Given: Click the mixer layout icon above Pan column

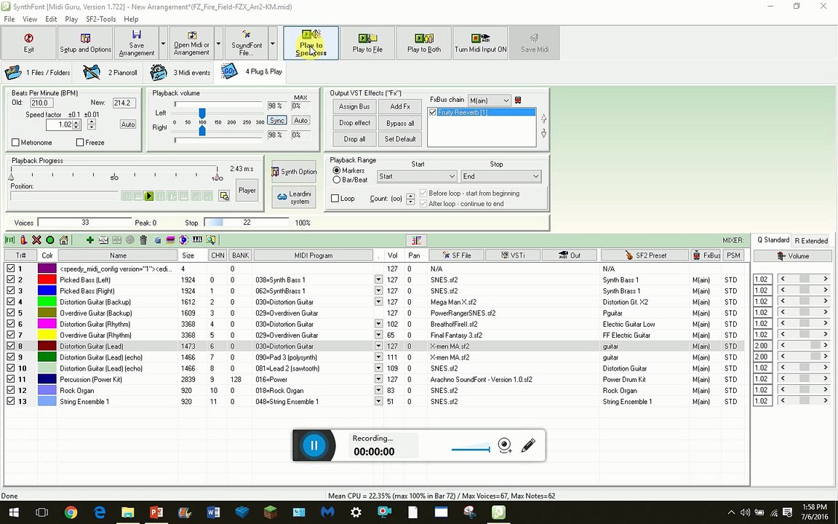Looking at the screenshot, I should click(x=416, y=240).
